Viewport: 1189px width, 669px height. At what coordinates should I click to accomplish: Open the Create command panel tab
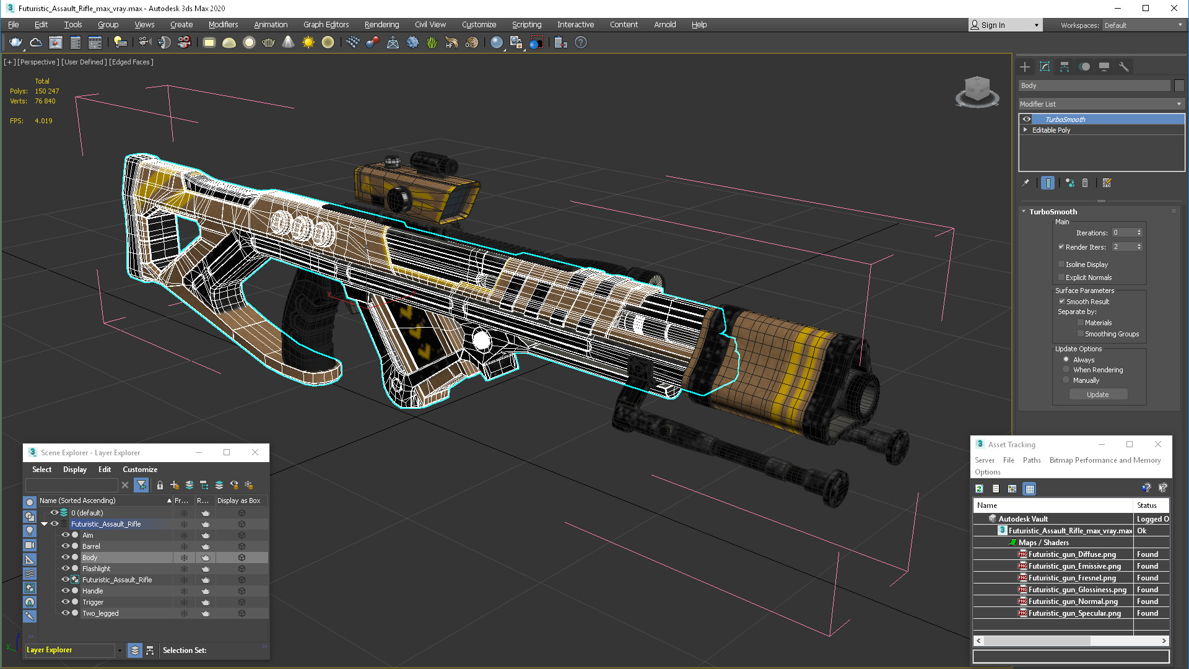click(x=1025, y=67)
